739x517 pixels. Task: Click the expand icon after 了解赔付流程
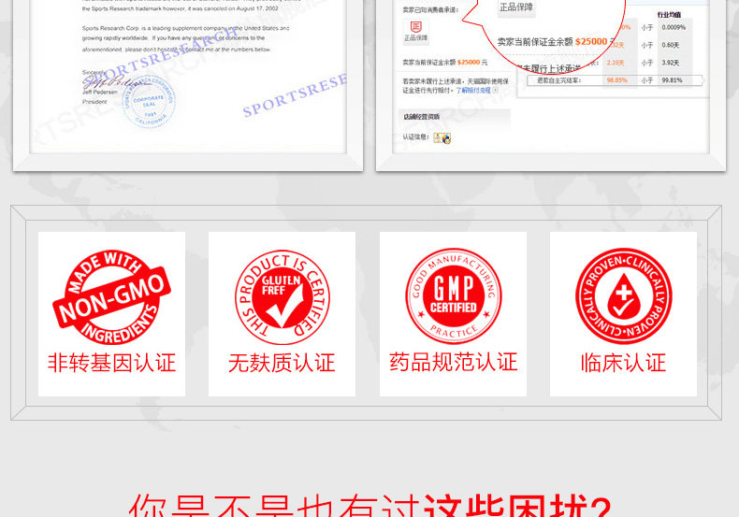495,90
